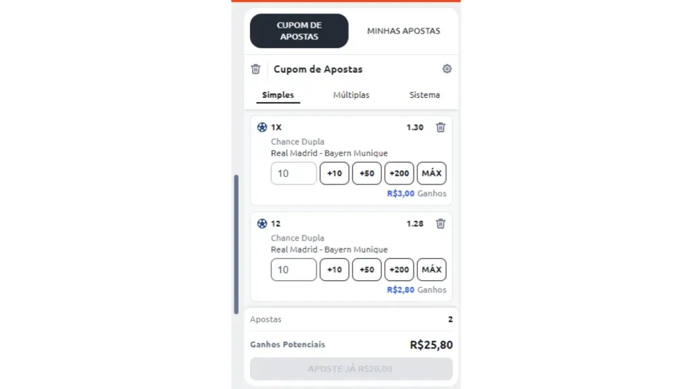Click the soccer ball icon on the 1X bet

[x=261, y=127]
